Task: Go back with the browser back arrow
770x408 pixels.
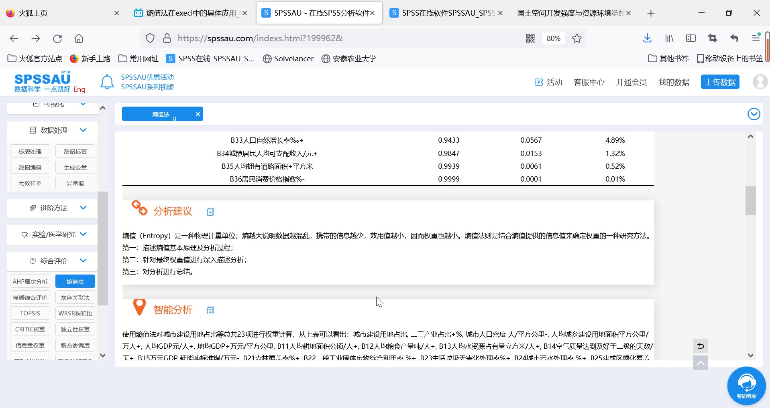Action: tap(14, 38)
